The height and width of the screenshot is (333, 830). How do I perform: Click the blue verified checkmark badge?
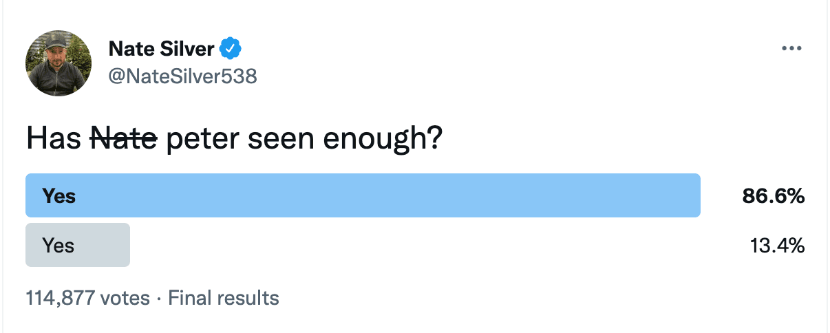[x=230, y=49]
